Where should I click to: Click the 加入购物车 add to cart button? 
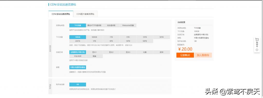[203, 55]
